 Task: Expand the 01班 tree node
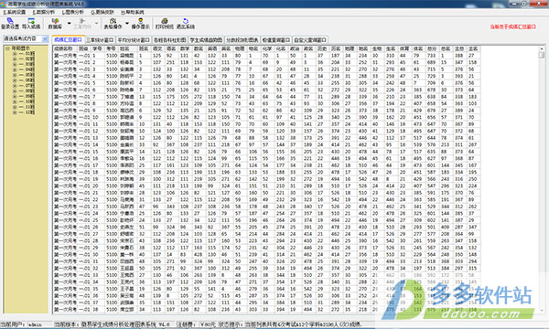pyautogui.click(x=15, y=54)
